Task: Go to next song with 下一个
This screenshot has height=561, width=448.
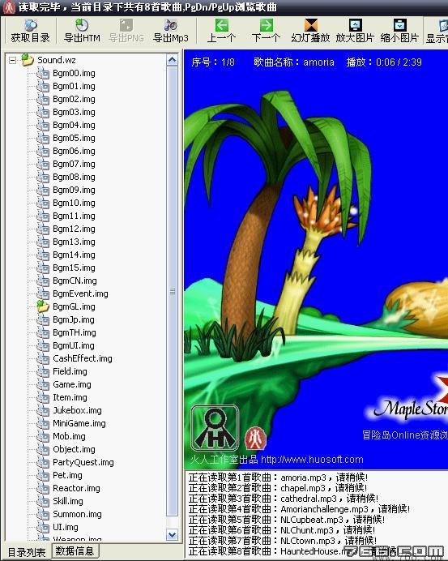Action: (266, 31)
